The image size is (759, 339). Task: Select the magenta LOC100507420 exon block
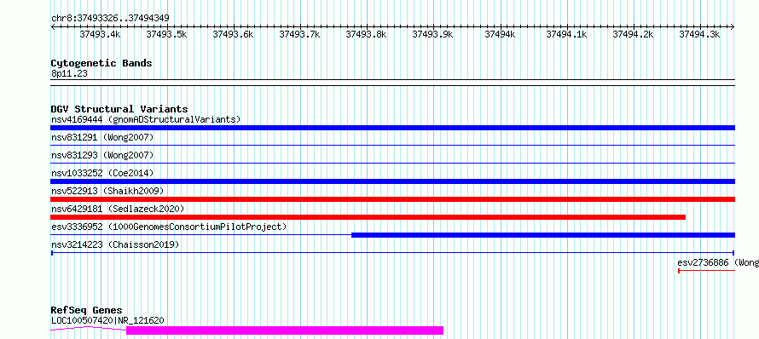click(x=285, y=330)
